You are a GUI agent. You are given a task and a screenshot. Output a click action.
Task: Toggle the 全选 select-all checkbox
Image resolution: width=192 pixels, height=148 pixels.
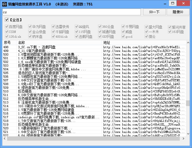tap(7, 20)
